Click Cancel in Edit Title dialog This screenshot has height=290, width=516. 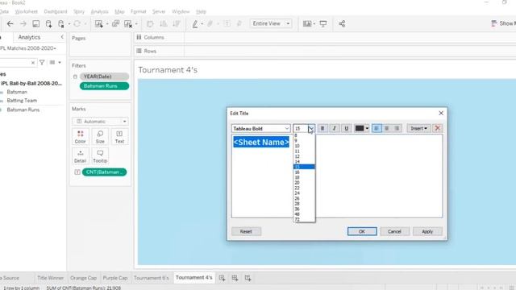click(x=394, y=231)
